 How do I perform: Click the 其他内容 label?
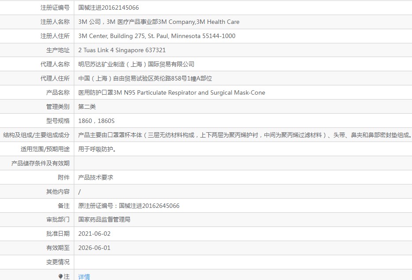58,192
